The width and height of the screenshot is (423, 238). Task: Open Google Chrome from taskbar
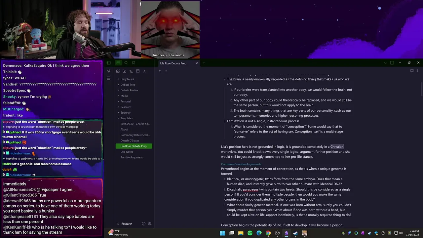coord(268,233)
